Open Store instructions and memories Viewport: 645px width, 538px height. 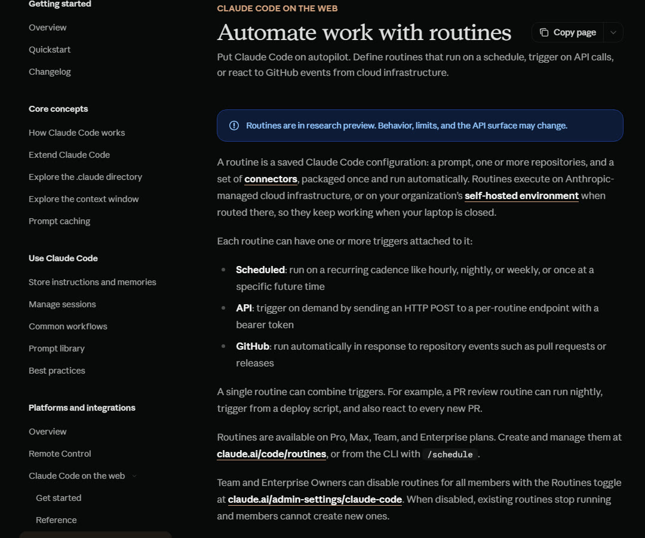coord(92,282)
